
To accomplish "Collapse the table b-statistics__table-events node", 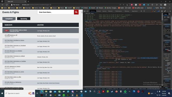I will [x=93, y=46].
